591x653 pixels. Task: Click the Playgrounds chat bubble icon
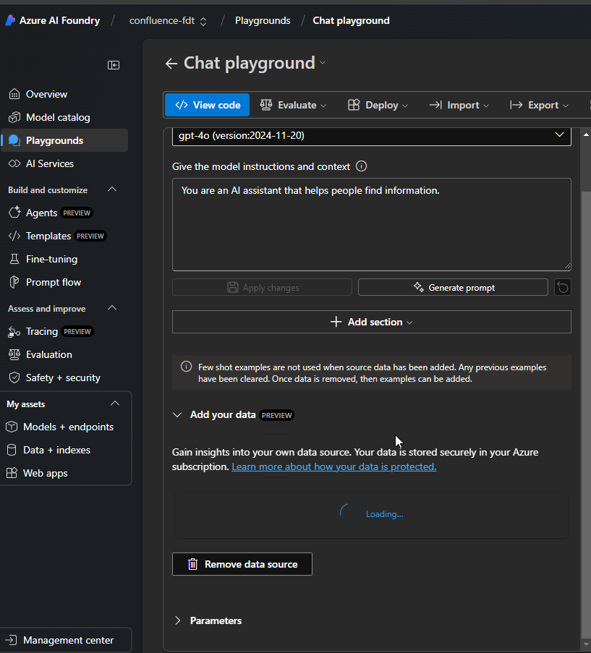tap(14, 140)
